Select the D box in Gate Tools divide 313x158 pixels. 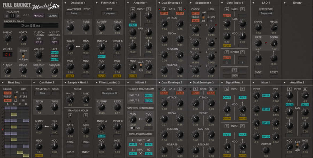tap(242, 52)
